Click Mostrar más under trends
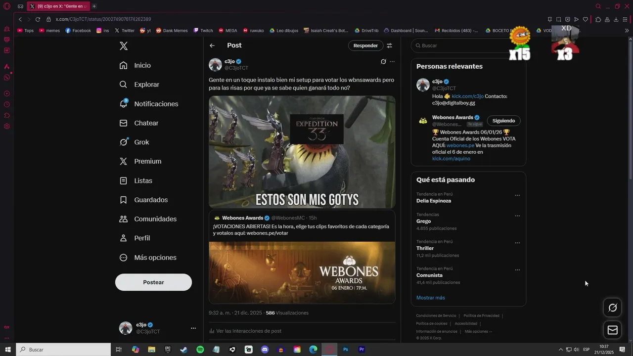 tap(430, 298)
